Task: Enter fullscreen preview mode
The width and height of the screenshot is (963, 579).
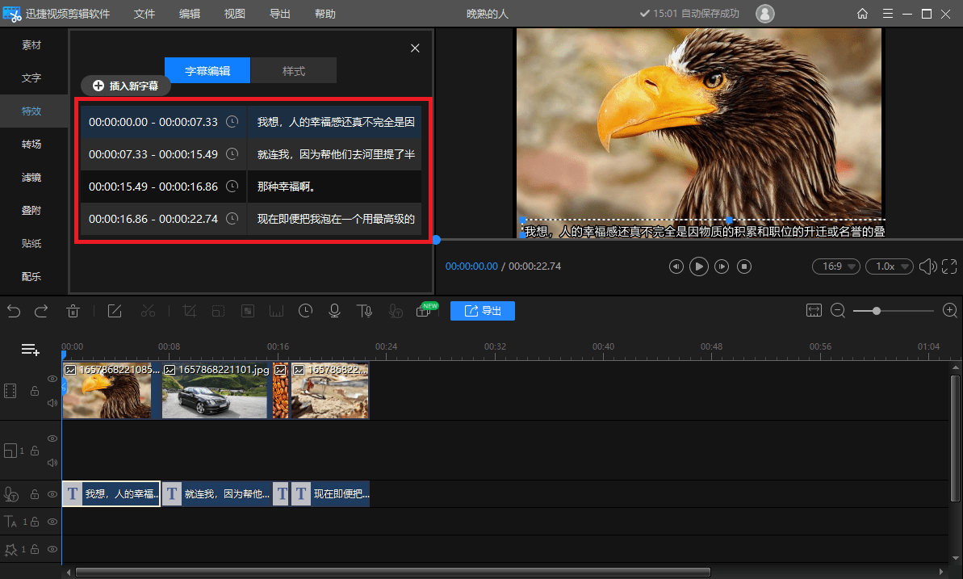Action: 949,266
